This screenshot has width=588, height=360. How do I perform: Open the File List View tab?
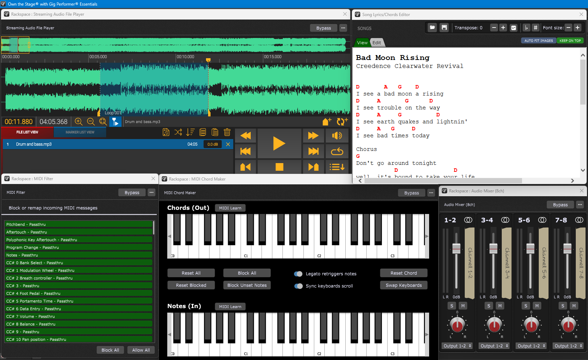[x=27, y=132]
